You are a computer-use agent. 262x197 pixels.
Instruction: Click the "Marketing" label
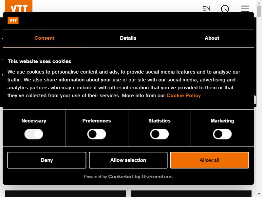[x=222, y=121]
